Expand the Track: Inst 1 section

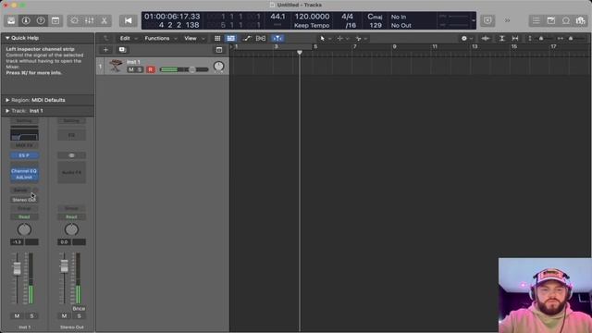(7, 111)
